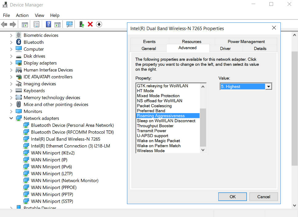This screenshot has width=298, height=217.
Task: Open the File menu
Action: coord(6,15)
